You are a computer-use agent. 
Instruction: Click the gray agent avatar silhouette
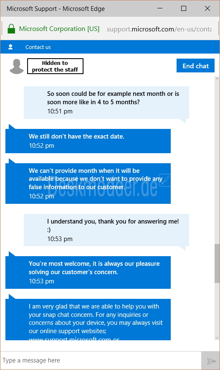[16, 66]
